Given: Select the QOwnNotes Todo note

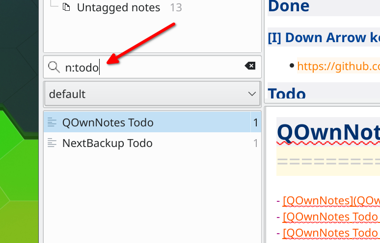Looking at the screenshot, I should (108, 123).
